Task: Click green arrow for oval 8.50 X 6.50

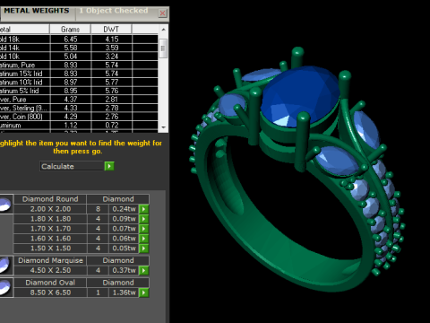Action: pos(144,292)
